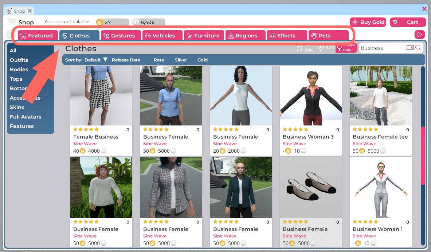Open the Sort by Default dropdown
The height and width of the screenshot is (252, 431).
[93, 60]
